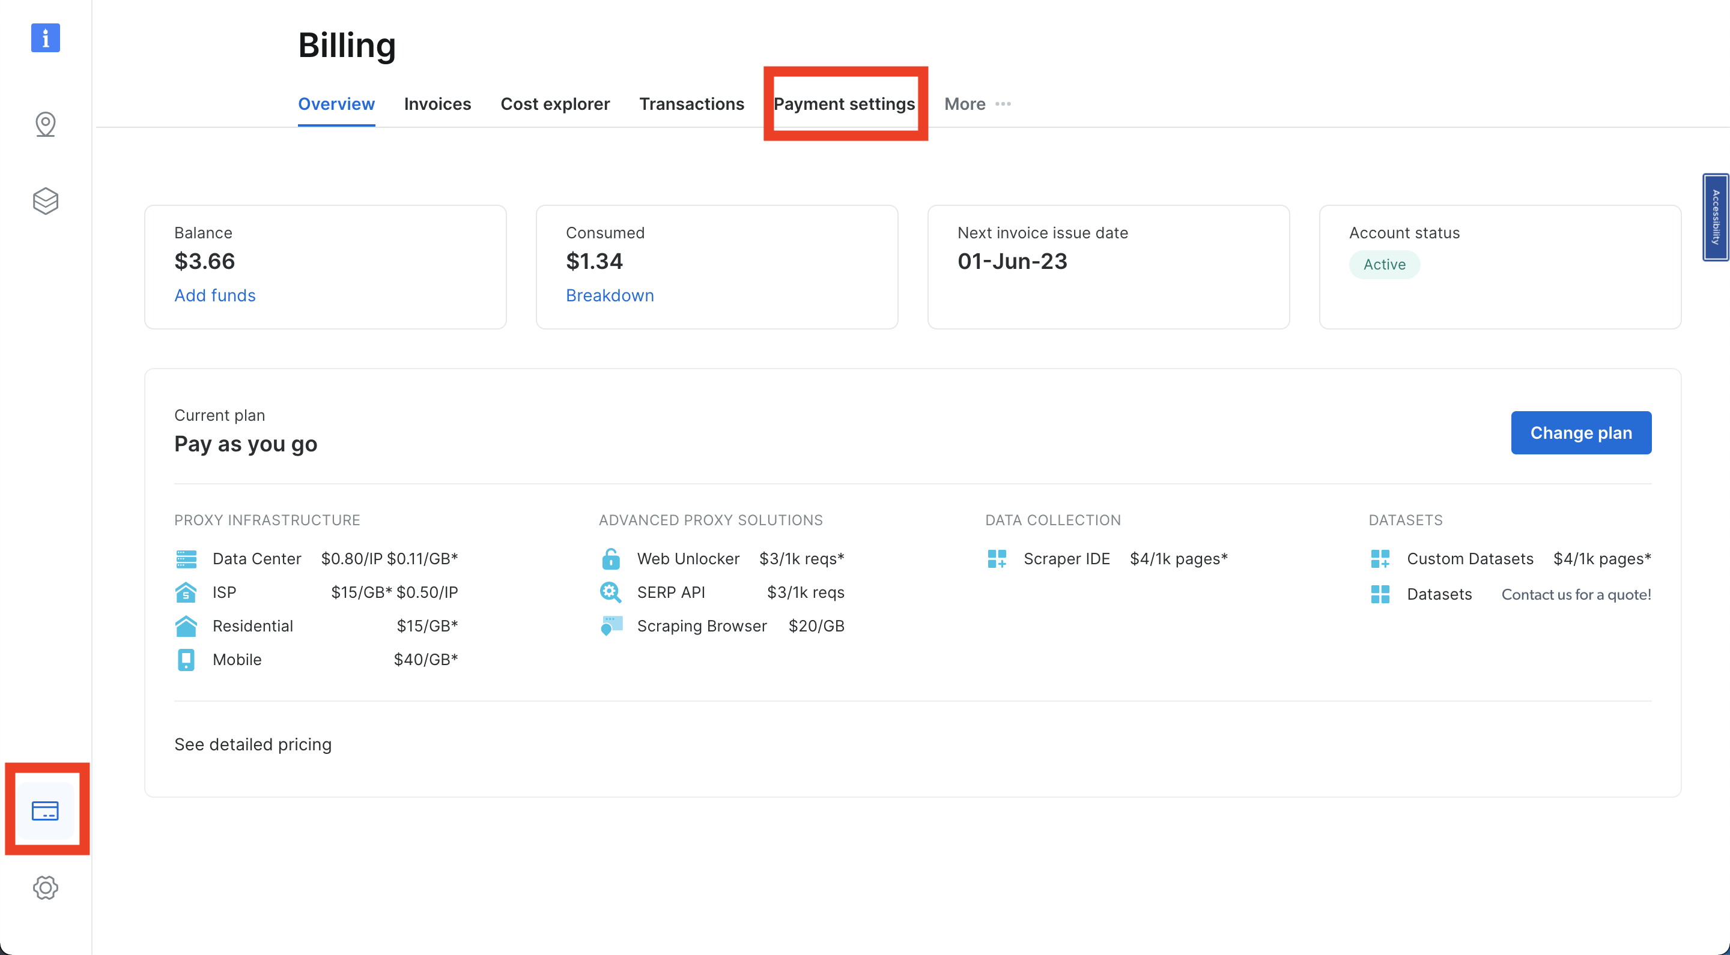Click the Mobile proxy phone icon
Screen dimensions: 1730x955
coord(186,659)
